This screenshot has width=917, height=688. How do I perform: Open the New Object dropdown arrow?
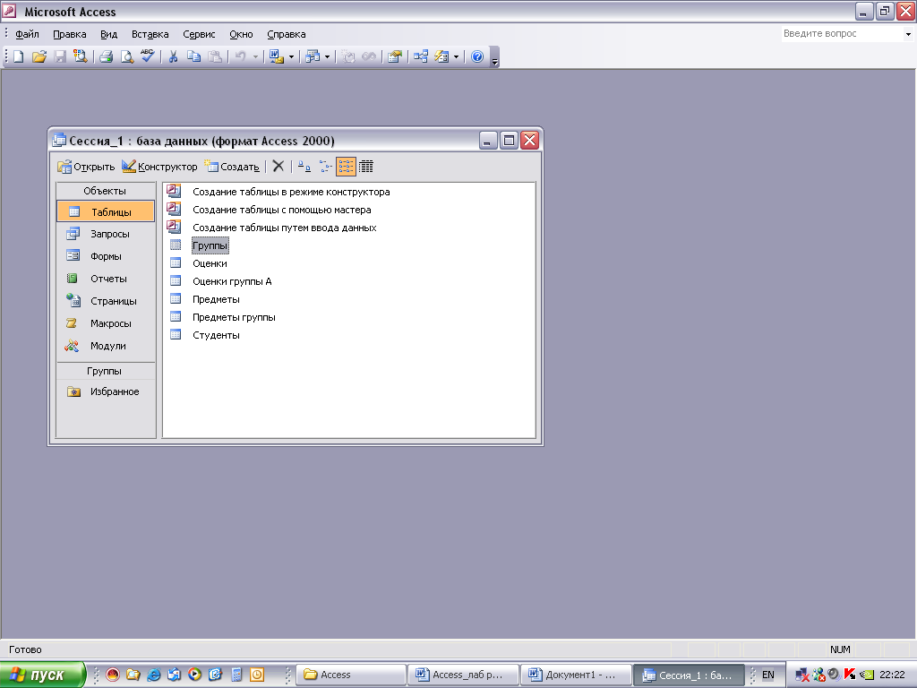tap(327, 56)
